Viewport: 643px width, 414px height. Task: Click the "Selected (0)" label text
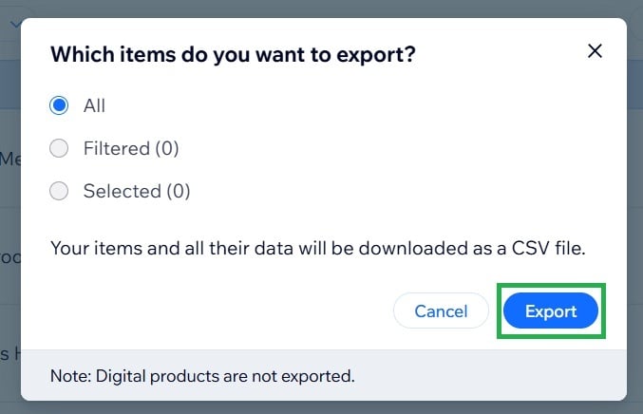(x=137, y=191)
